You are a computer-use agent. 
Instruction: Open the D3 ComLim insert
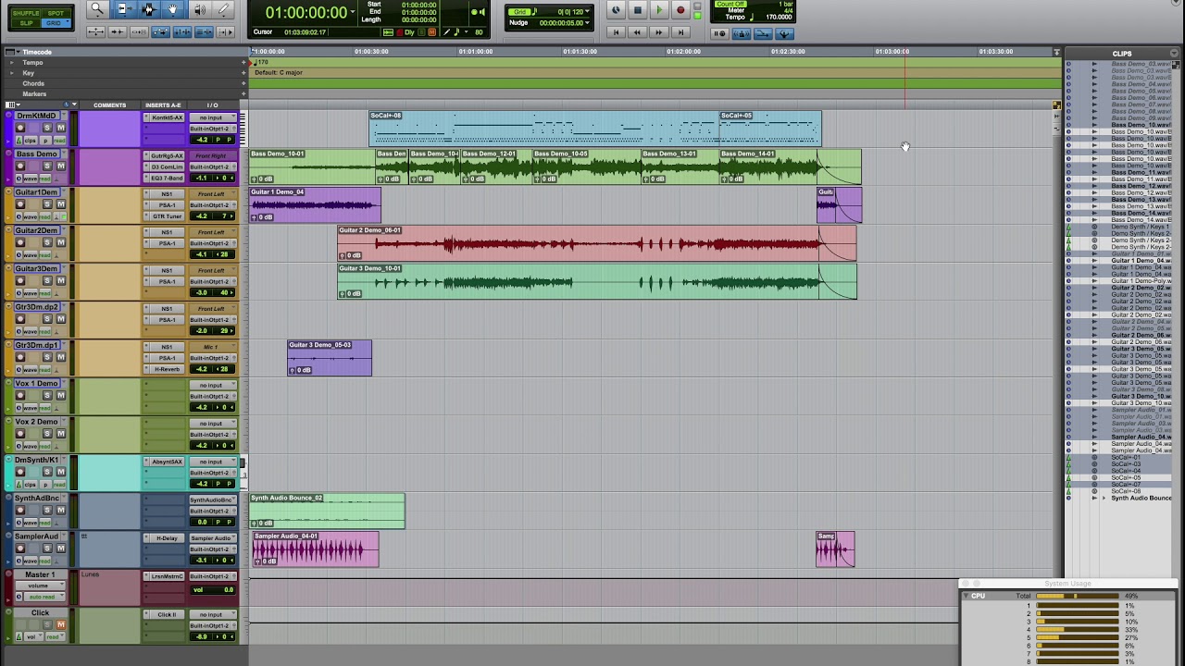tap(168, 166)
